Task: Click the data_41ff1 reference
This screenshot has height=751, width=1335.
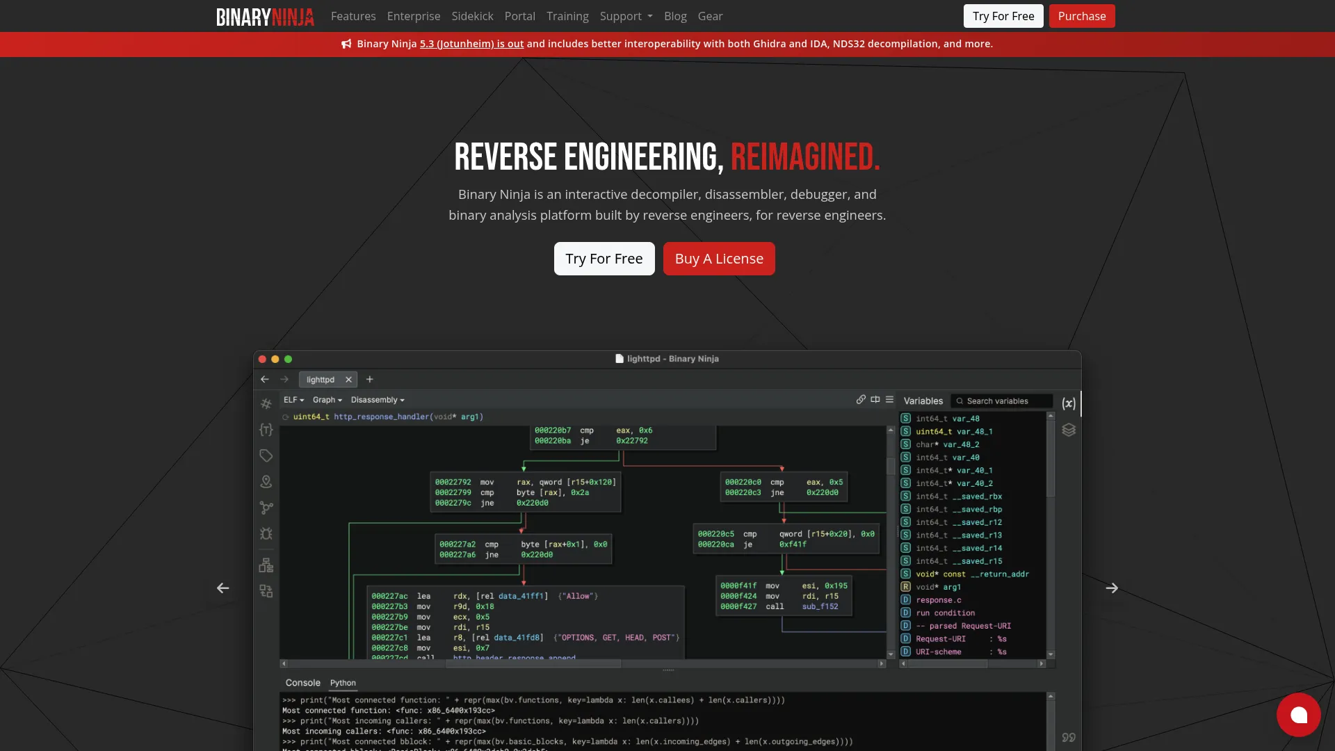Action: coord(520,596)
